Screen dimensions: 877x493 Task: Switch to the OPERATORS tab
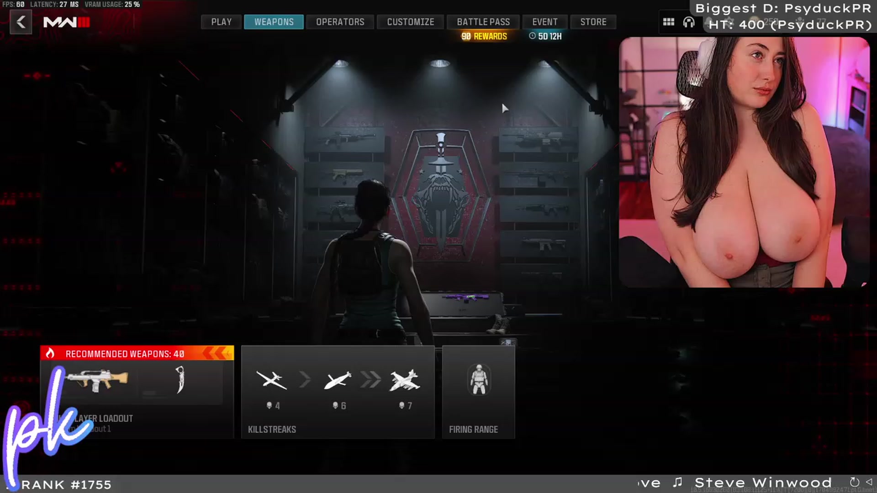tap(340, 22)
